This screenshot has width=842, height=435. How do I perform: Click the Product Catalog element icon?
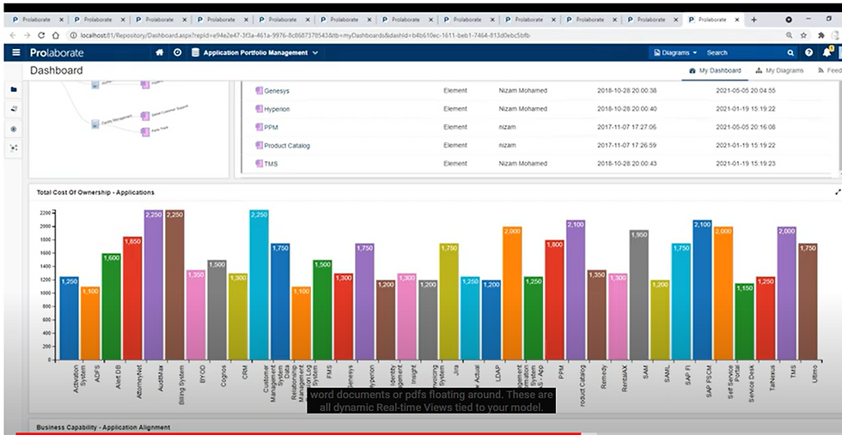click(x=259, y=145)
